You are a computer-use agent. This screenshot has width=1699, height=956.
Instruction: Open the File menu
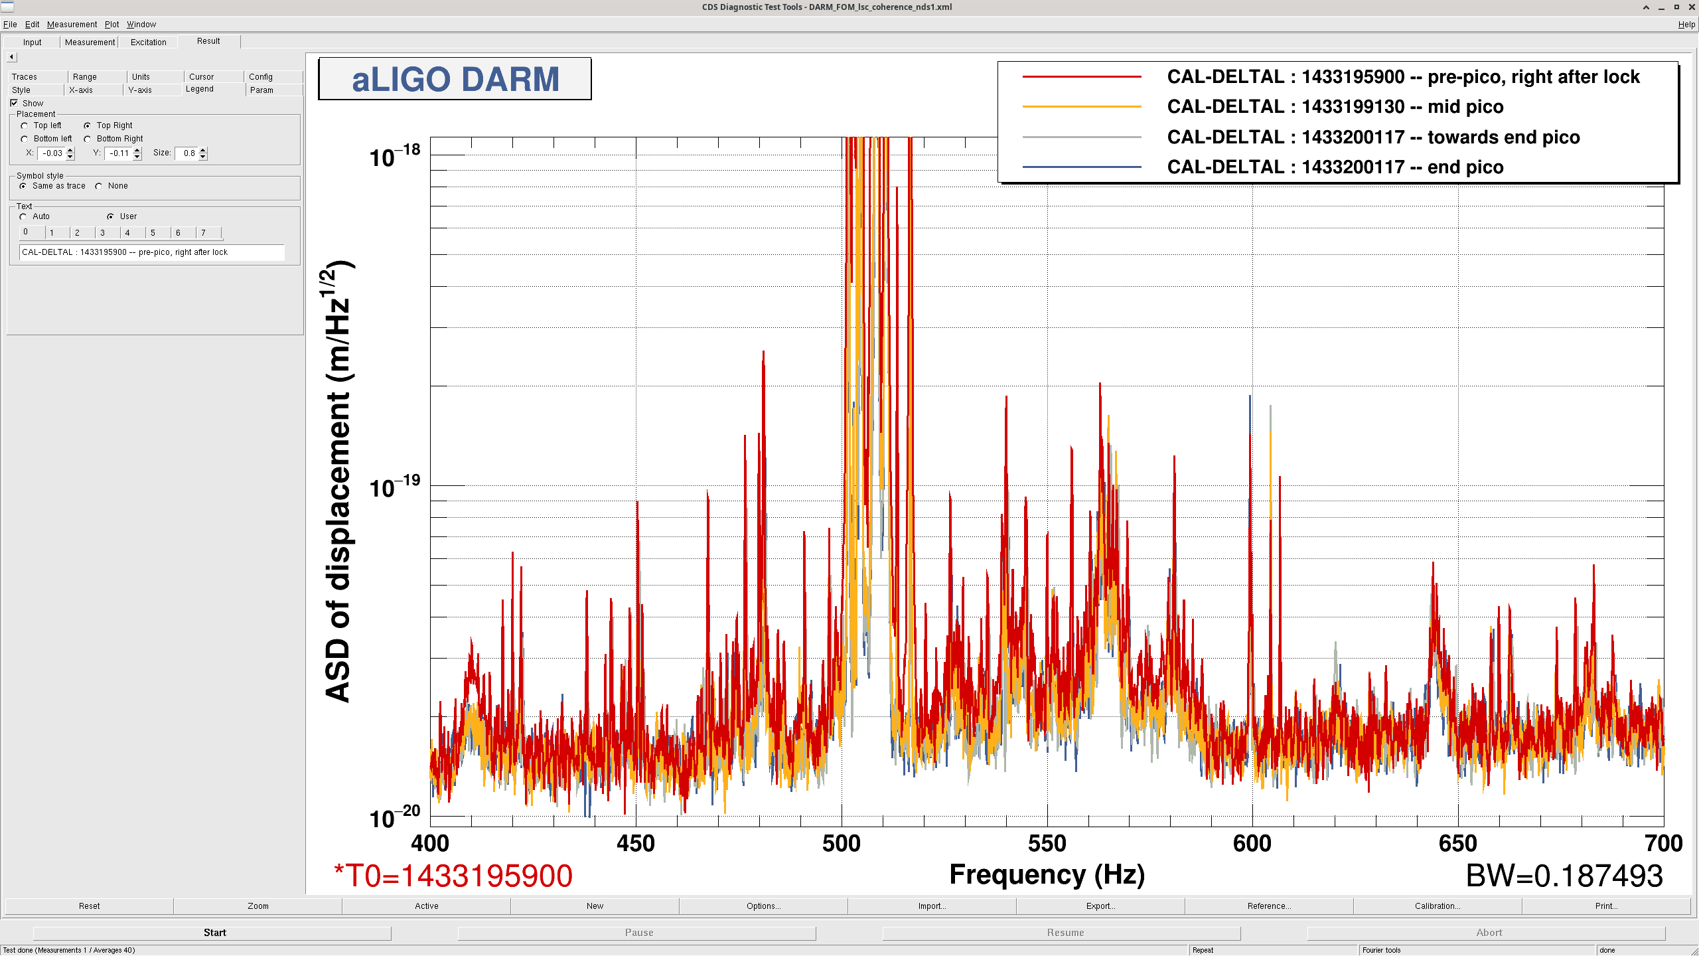click(10, 25)
